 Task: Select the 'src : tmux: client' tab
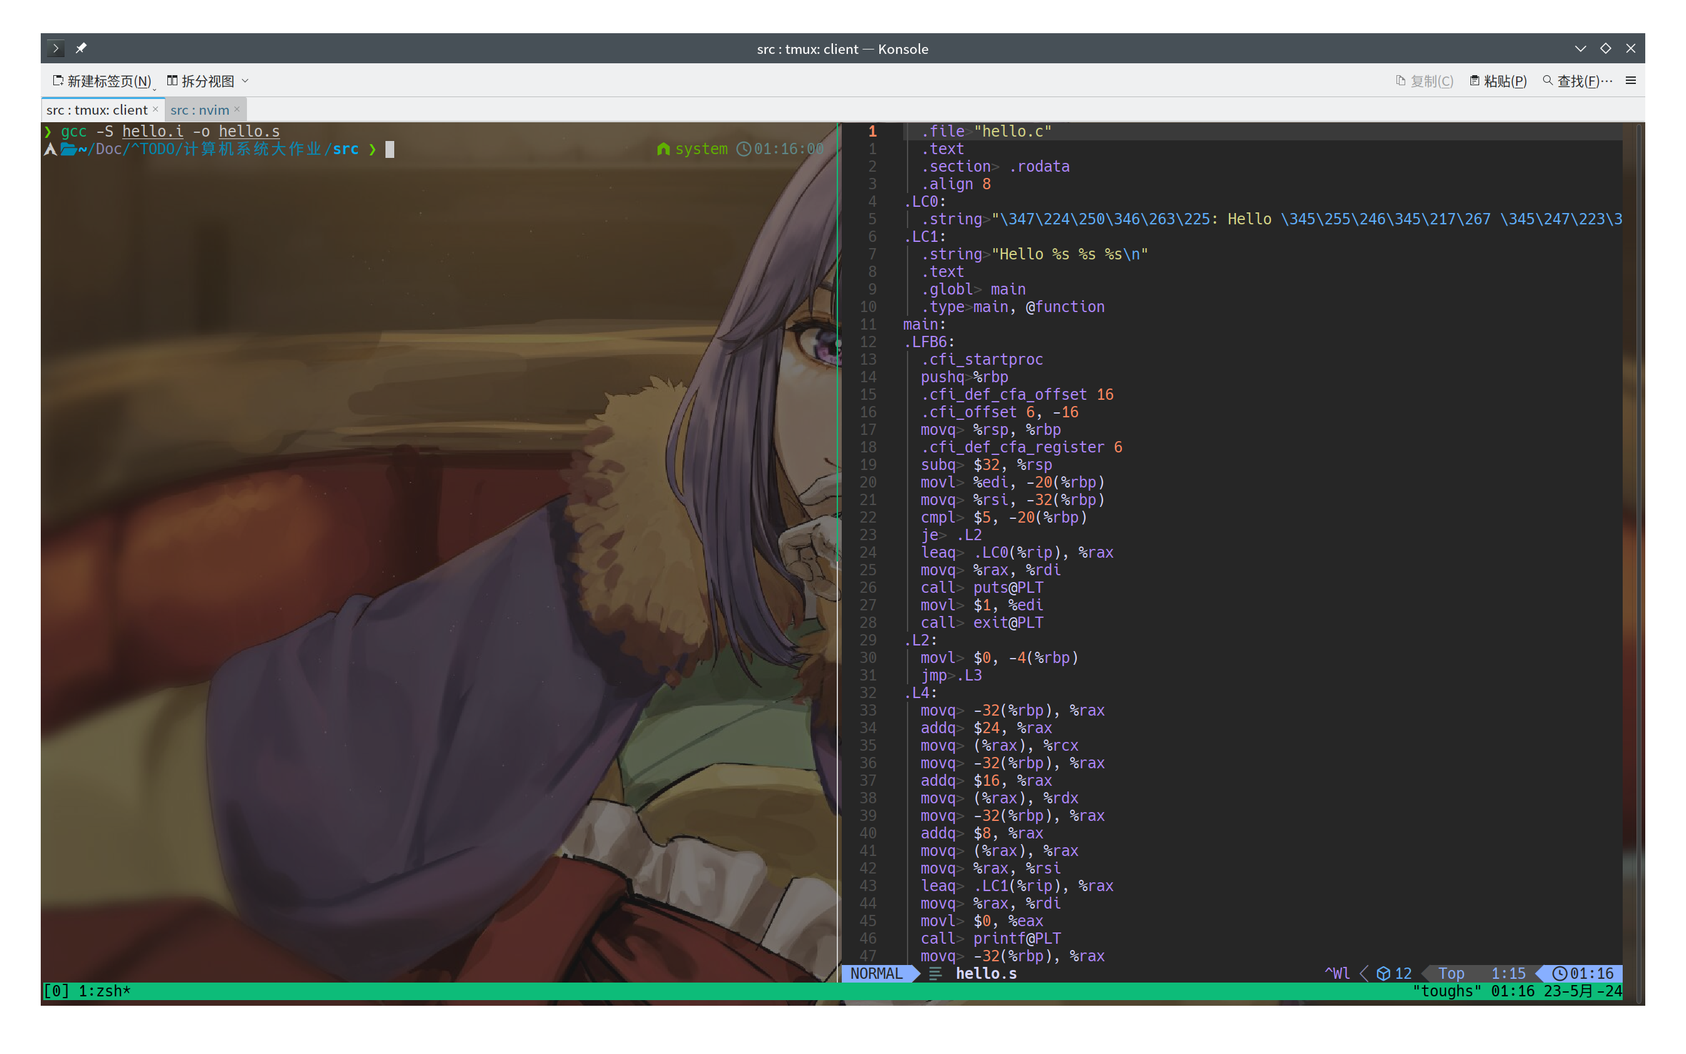pos(97,110)
